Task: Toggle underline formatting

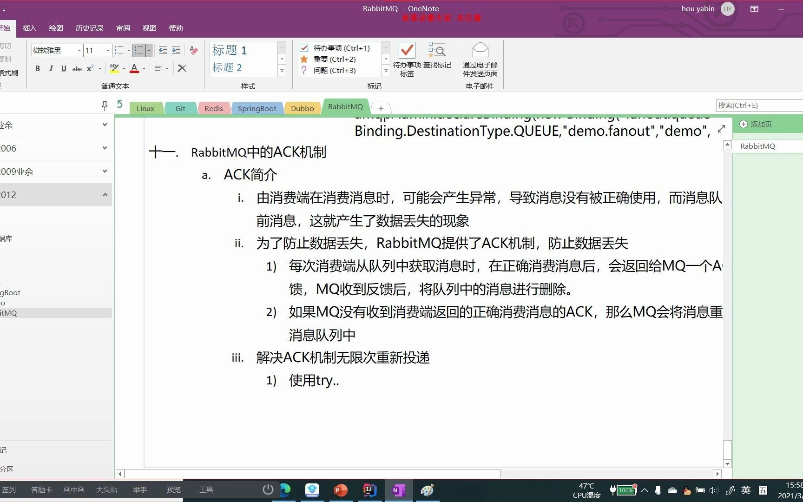Action: point(64,68)
